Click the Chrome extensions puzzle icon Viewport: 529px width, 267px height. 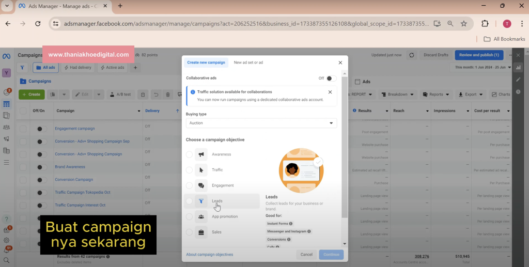point(485,24)
